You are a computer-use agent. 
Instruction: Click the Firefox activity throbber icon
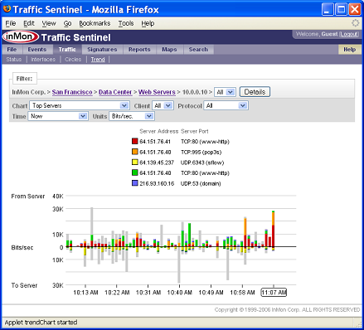pyautogui.click(x=355, y=23)
